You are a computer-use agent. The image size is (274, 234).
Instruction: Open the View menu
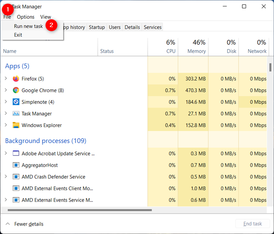(46, 17)
